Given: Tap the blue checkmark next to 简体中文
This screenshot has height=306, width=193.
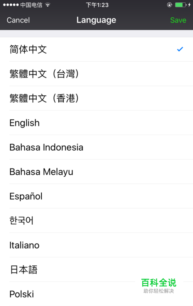Looking at the screenshot, I should tap(180, 49).
